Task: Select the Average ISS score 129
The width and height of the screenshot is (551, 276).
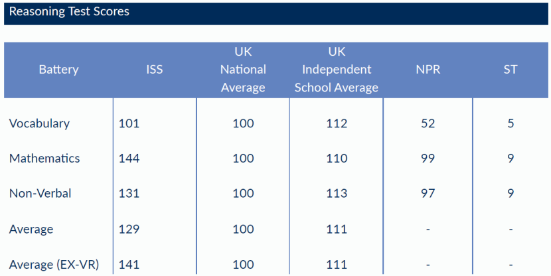Action: [129, 230]
